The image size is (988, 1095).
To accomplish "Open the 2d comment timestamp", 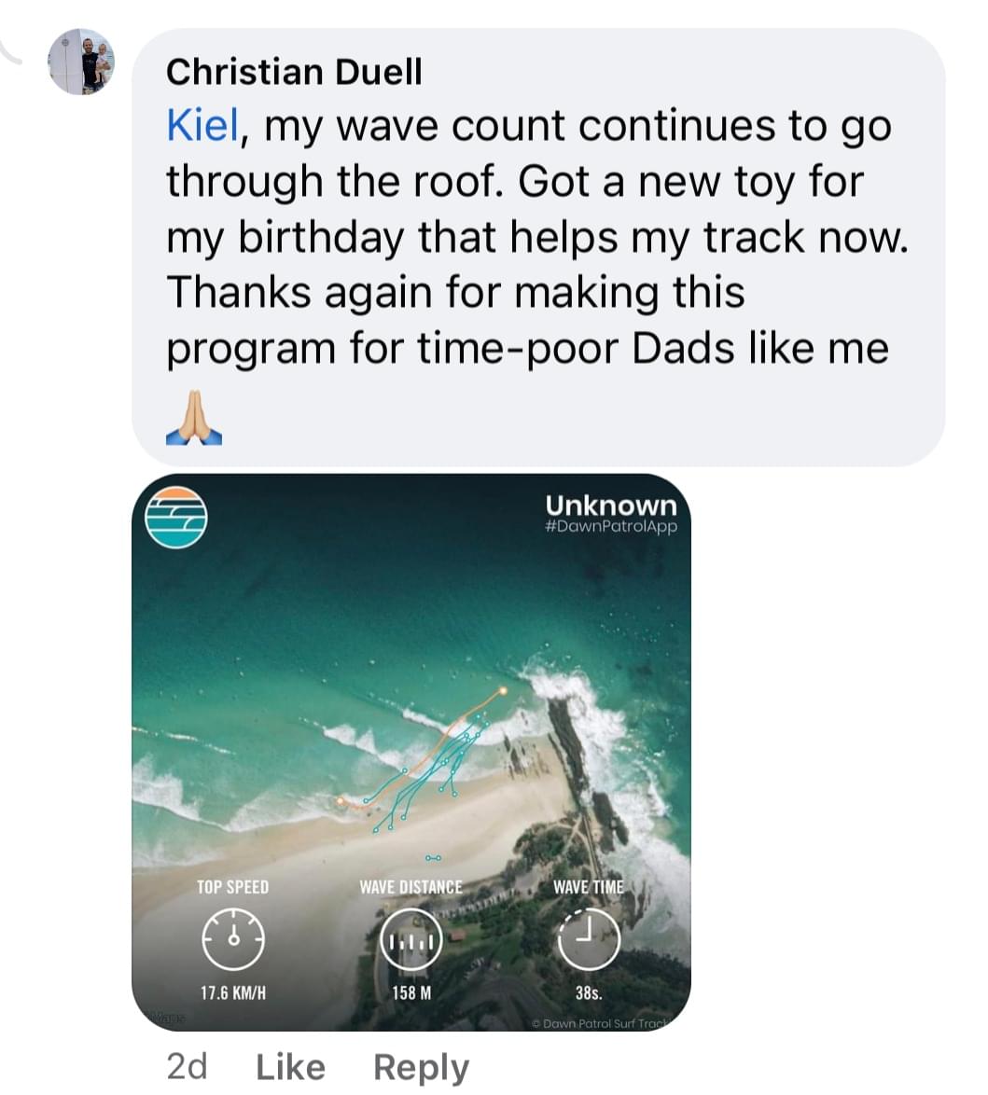I will tap(188, 1066).
